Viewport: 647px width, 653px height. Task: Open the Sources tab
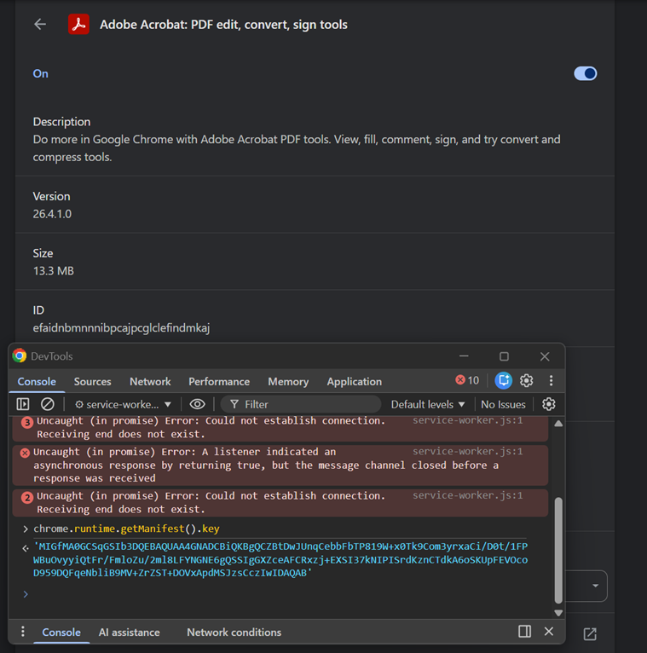click(x=92, y=381)
